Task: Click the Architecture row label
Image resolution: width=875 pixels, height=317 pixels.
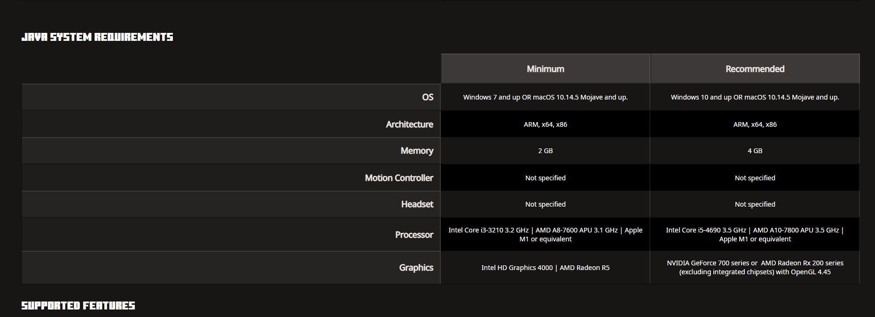Action: [409, 124]
